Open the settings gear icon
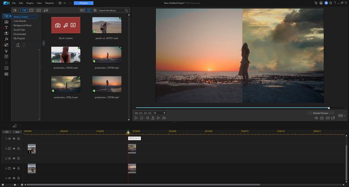 331,3
